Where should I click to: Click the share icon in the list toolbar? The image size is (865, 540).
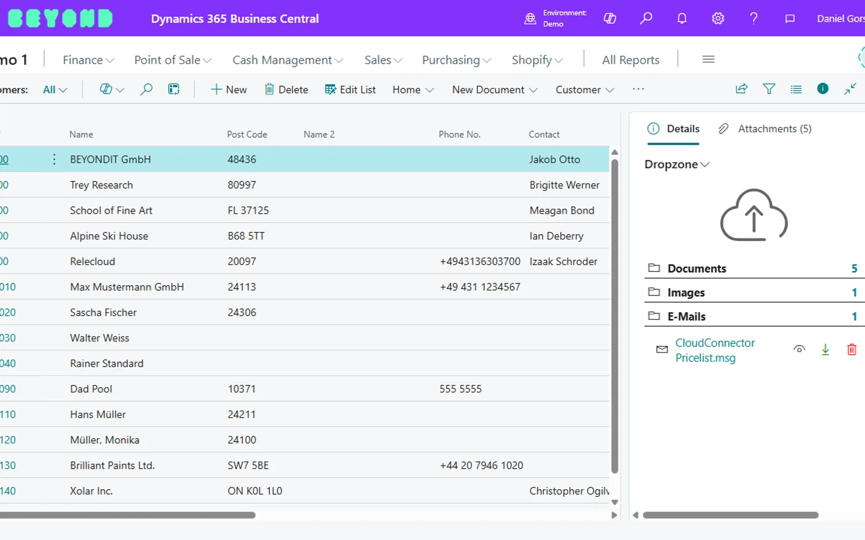click(x=742, y=89)
